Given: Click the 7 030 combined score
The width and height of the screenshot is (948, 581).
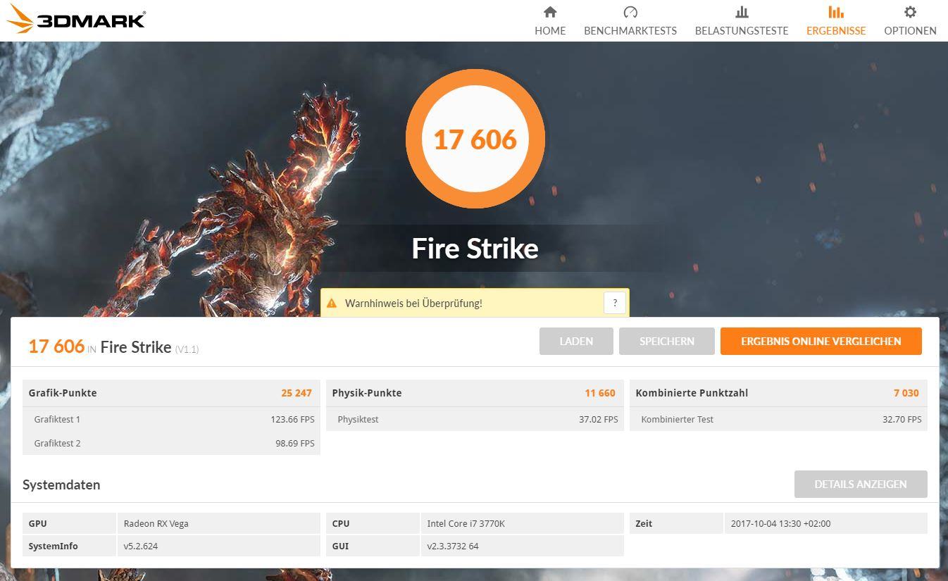Looking at the screenshot, I should click(x=906, y=393).
